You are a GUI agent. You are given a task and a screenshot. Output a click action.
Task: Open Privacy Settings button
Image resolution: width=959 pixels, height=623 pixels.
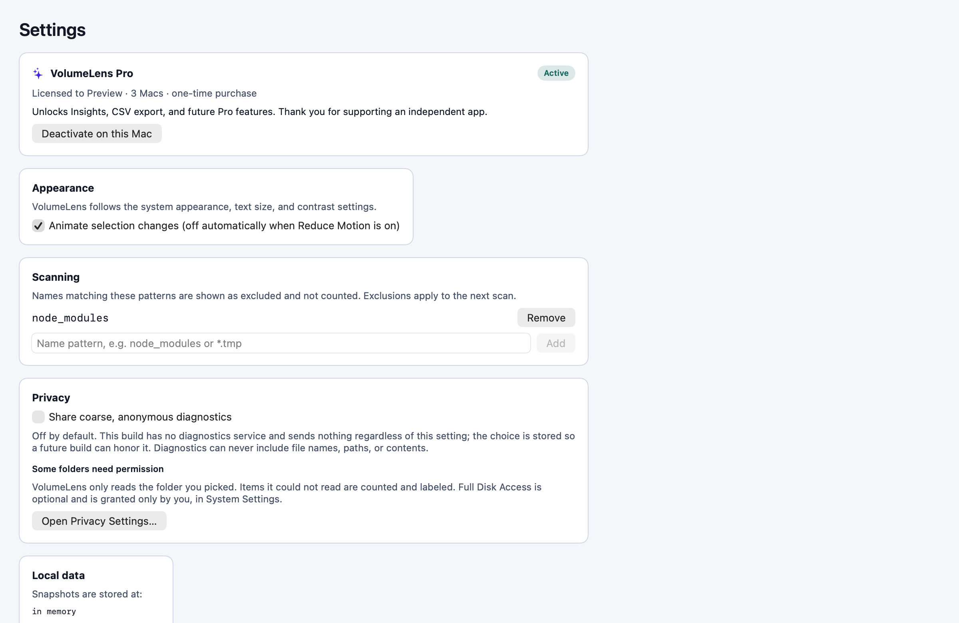(99, 521)
